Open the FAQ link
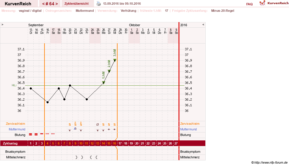 click(x=249, y=4)
